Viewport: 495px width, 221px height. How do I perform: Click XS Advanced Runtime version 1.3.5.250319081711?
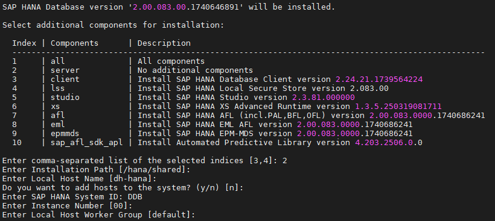click(398, 107)
